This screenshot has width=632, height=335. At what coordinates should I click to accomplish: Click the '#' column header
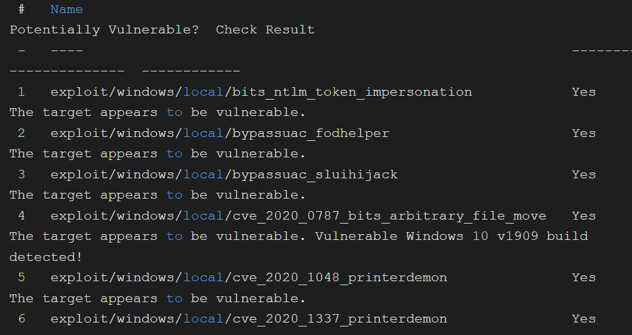pos(22,9)
